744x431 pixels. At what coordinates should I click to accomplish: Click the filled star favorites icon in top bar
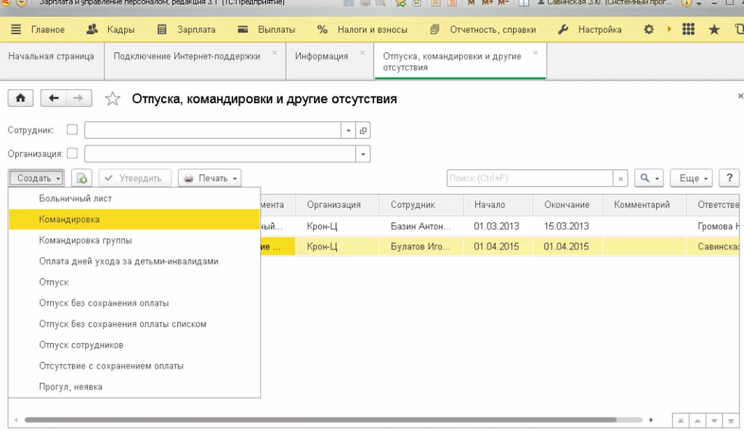point(714,29)
